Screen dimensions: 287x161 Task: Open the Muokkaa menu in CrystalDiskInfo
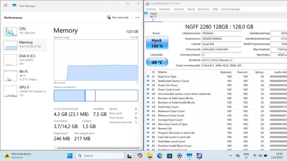pos(165,9)
